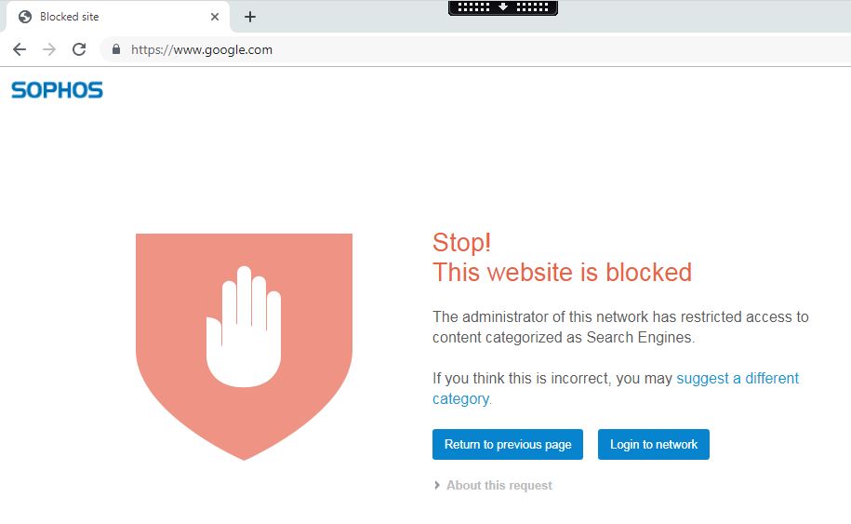
Task: Open a new tab with the plus icon
Action: tap(249, 17)
